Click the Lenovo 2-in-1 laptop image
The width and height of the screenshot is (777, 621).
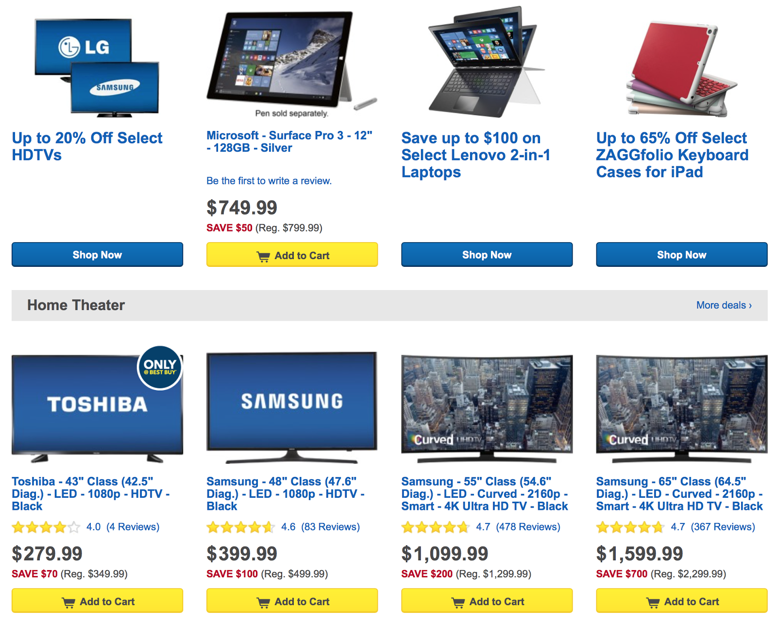[486, 62]
